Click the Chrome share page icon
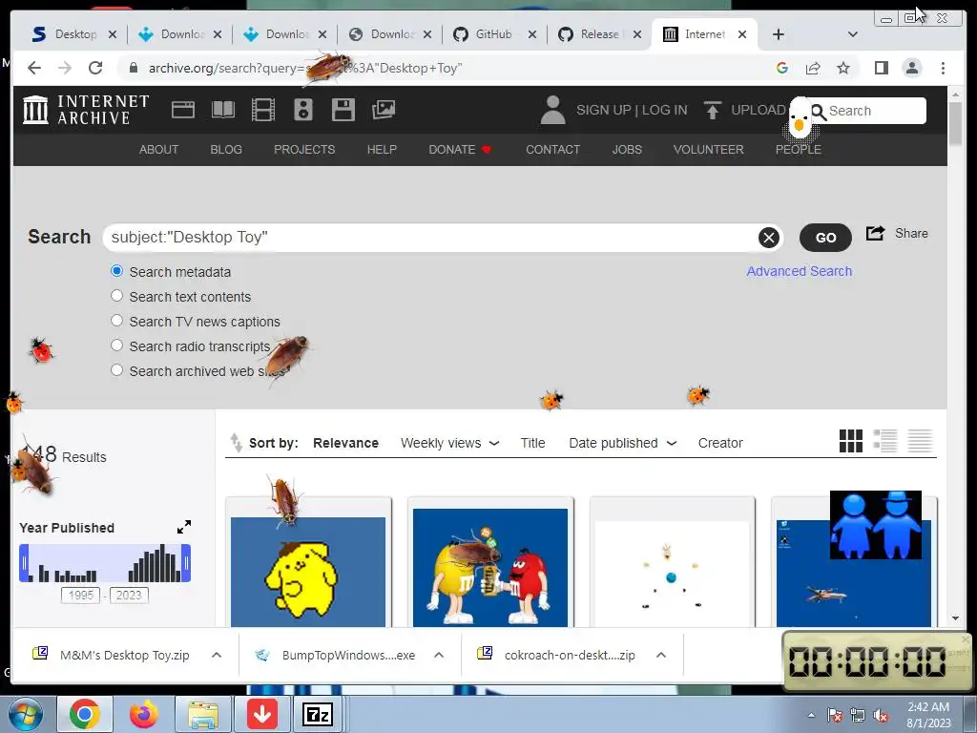The height and width of the screenshot is (733, 977). (x=813, y=68)
